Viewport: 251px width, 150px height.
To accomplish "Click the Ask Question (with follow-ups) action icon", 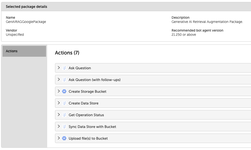I will tap(64, 80).
